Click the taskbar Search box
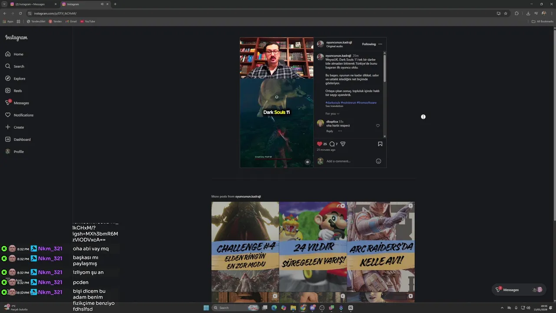The height and width of the screenshot is (313, 556). click(x=235, y=308)
